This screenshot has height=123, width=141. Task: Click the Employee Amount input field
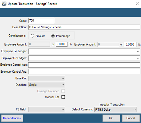click(x=39, y=44)
